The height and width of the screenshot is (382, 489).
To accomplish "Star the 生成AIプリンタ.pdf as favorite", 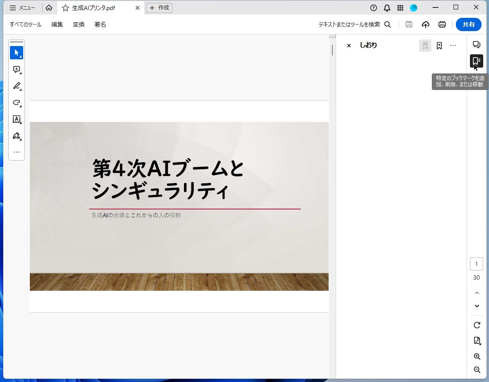I will [64, 7].
